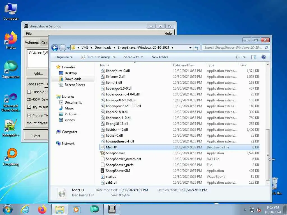Click the change view icon
Viewport: 287px width, 215px height.
click(x=238, y=57)
